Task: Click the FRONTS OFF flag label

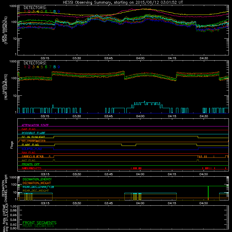Action: point(31,164)
